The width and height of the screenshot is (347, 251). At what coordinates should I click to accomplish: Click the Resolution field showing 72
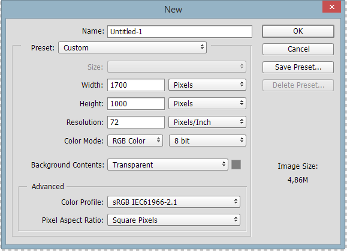(x=136, y=122)
